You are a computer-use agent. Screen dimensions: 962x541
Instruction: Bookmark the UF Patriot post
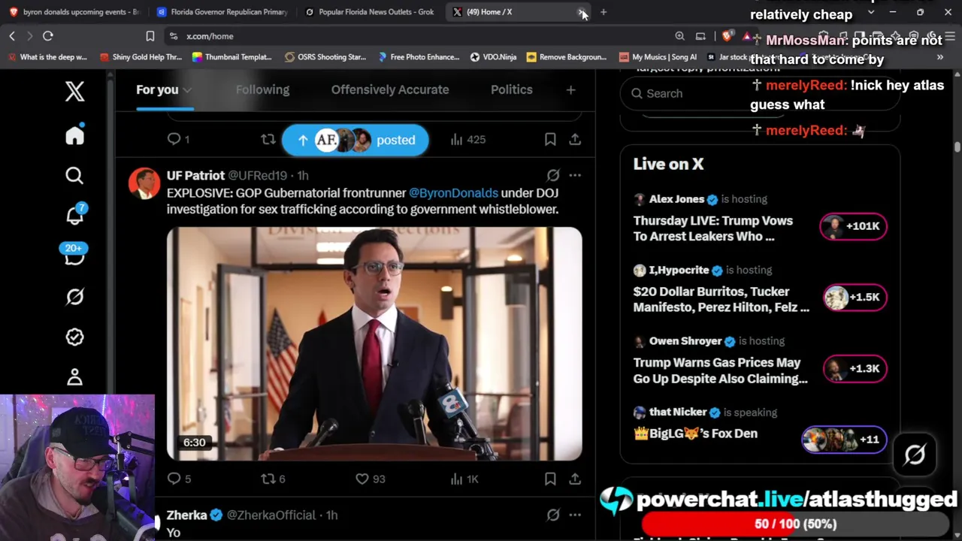(x=550, y=479)
